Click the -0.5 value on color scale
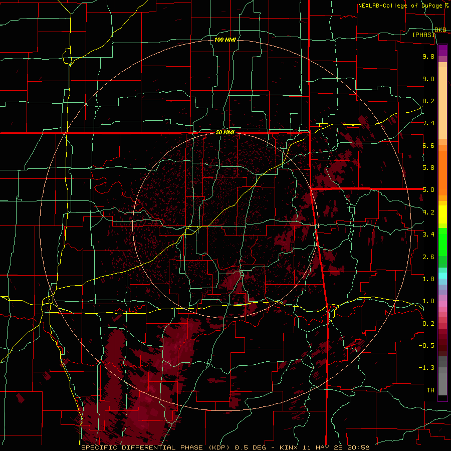 pyautogui.click(x=426, y=346)
